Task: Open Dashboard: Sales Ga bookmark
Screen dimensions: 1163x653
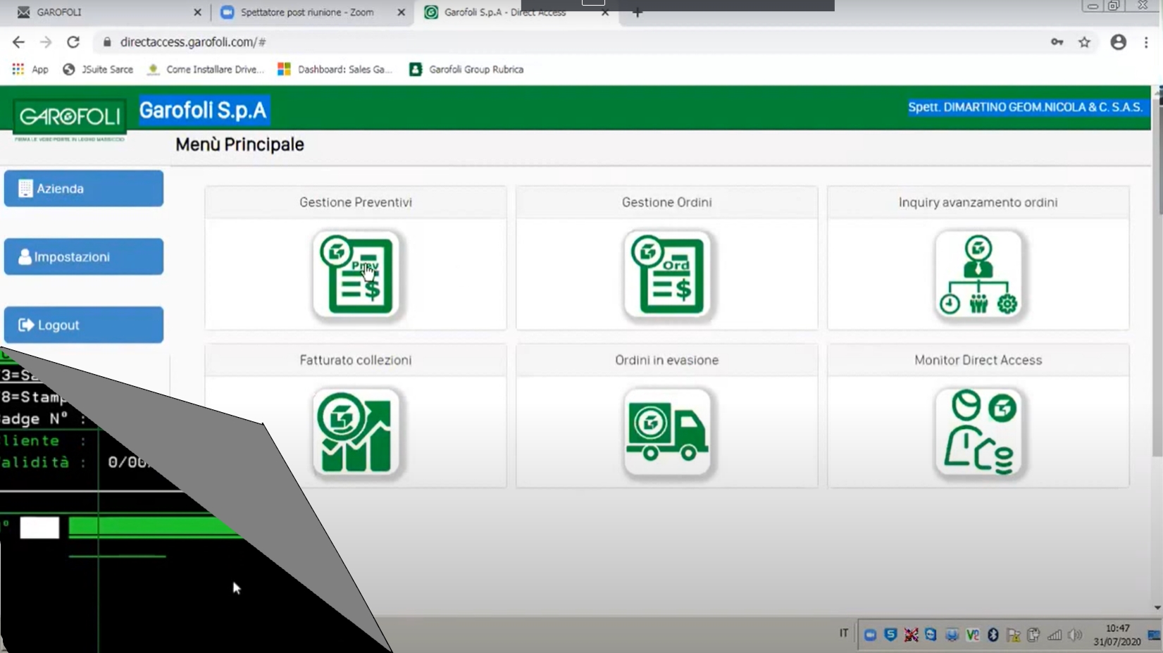Action: [335, 69]
